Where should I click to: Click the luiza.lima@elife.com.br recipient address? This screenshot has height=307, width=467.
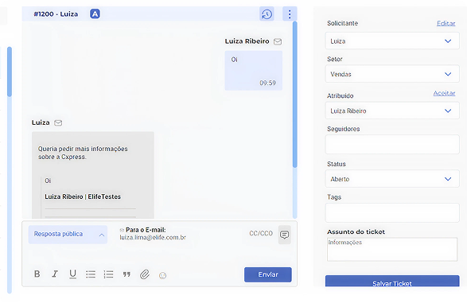(x=153, y=238)
